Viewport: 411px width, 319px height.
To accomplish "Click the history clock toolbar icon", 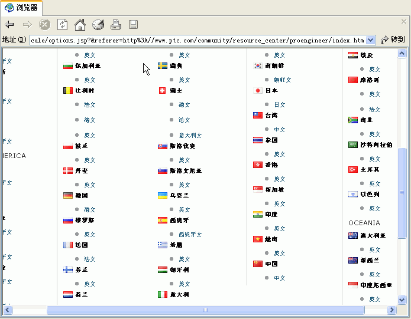I will coord(98,25).
